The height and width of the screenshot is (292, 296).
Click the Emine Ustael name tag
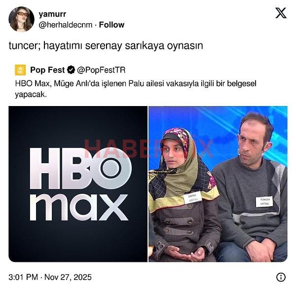click(x=192, y=198)
